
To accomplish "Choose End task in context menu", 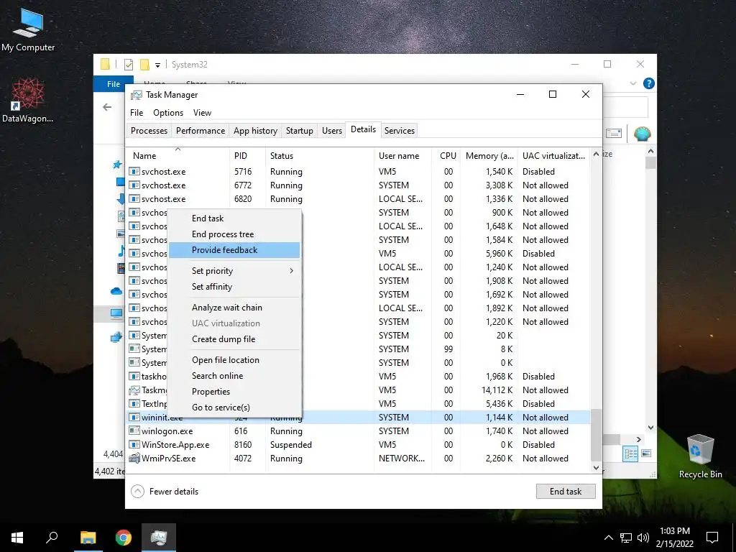I will pos(234,218).
